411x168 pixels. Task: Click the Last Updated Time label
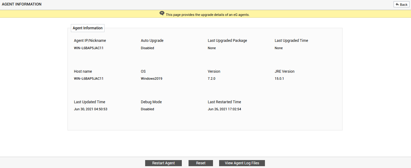click(x=90, y=102)
